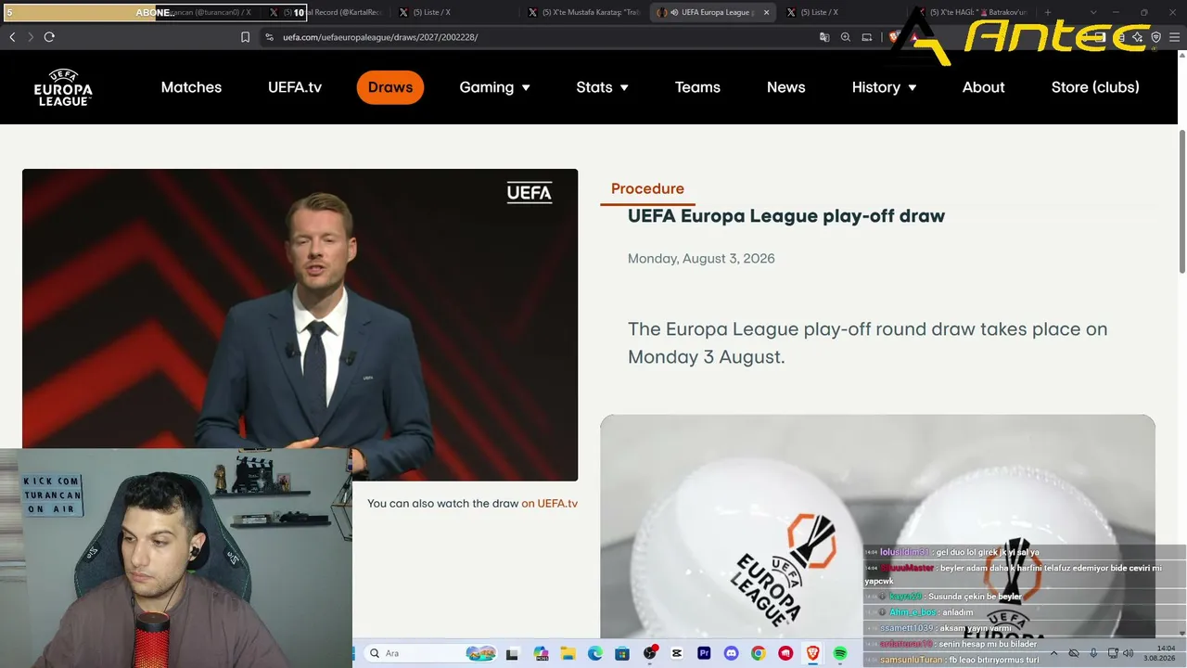The width and height of the screenshot is (1187, 668).
Task: Click the Windows taskbar search box
Action: (x=430, y=653)
